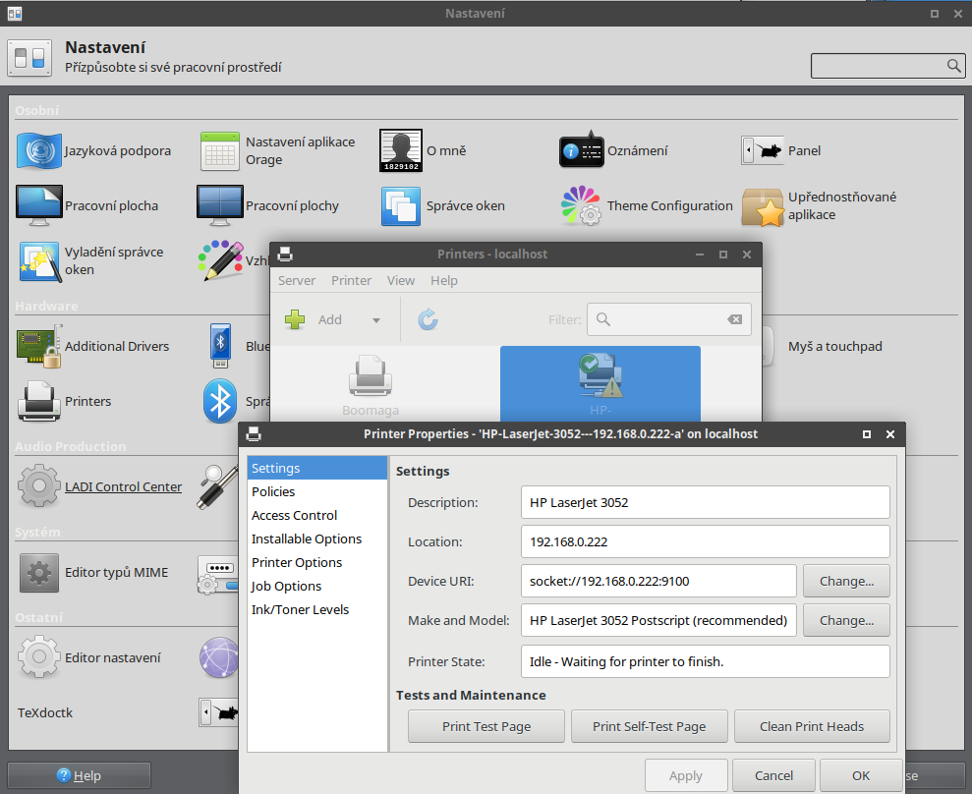Open Myš a touchpad settings

[835, 346]
